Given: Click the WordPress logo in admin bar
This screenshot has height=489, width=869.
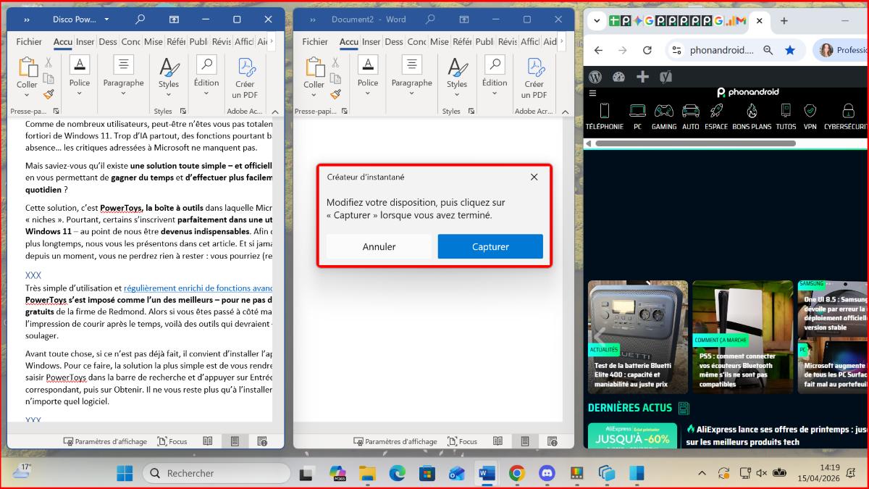Looking at the screenshot, I should [x=595, y=77].
